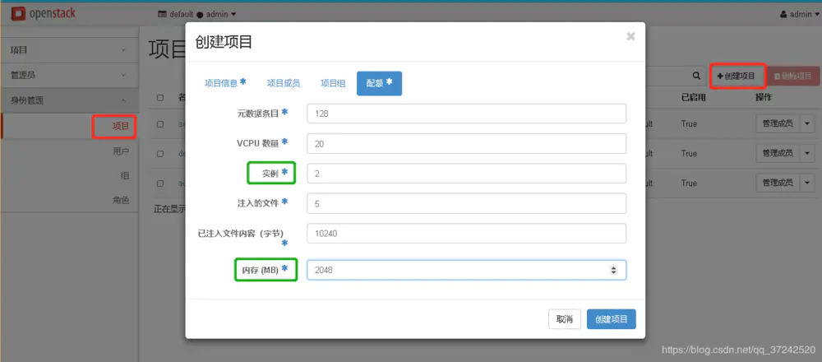Image resolution: width=822 pixels, height=362 pixels.
Task: Select 用户 in the sidebar
Action: point(121,151)
